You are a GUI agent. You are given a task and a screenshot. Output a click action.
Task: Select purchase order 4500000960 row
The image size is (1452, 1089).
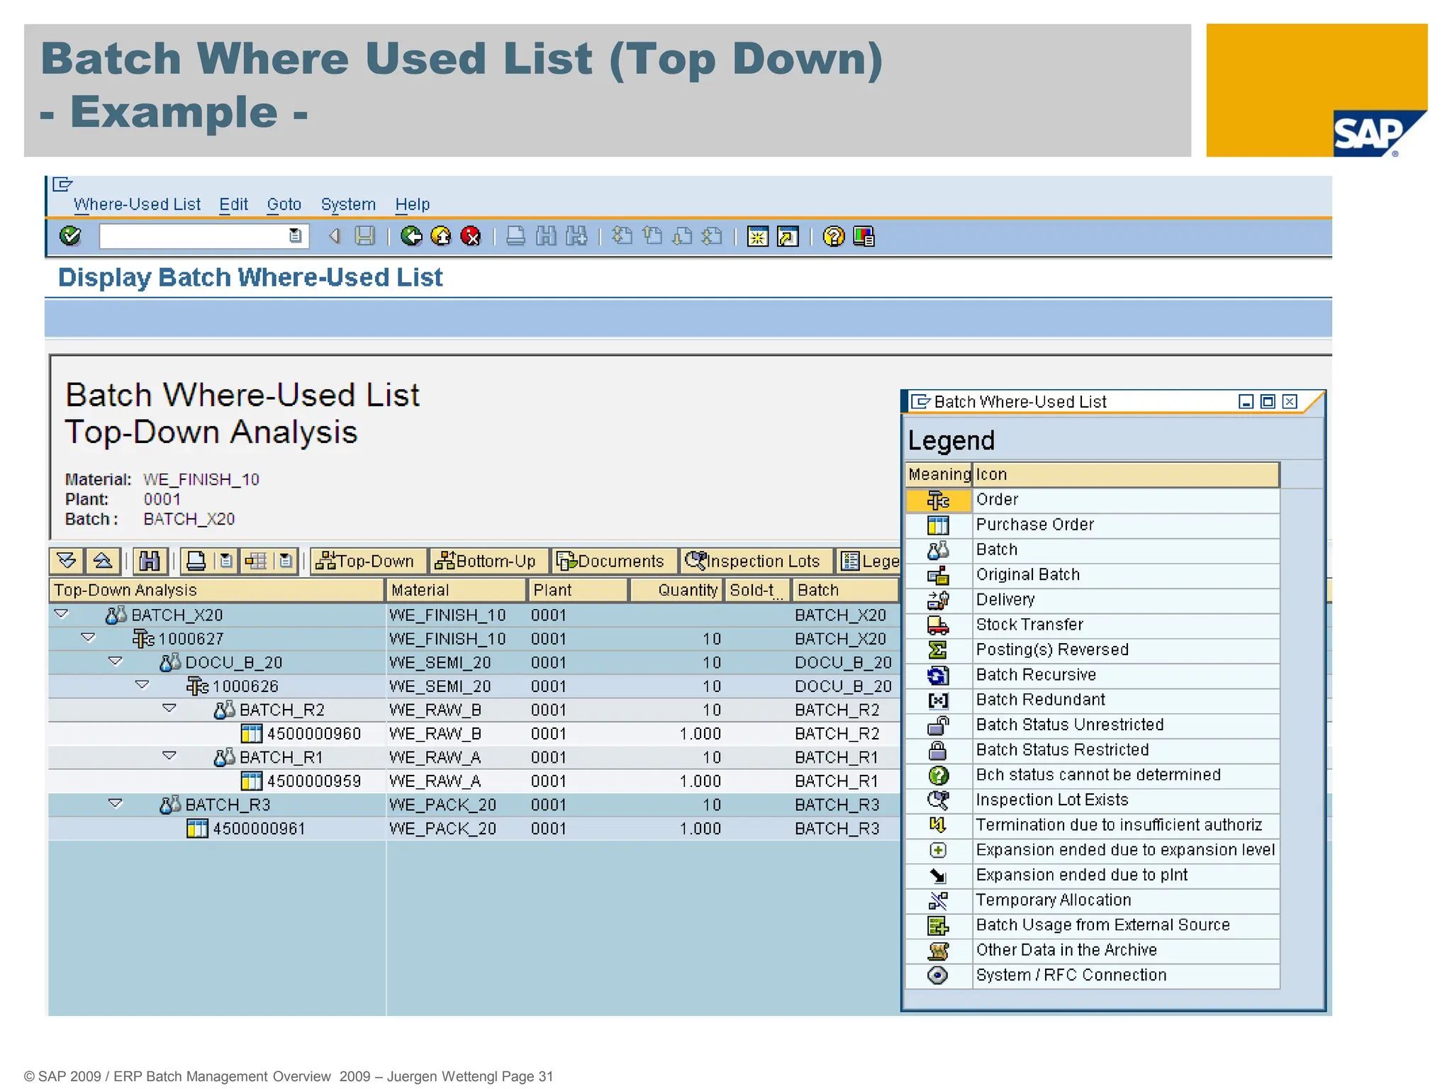tap(474, 734)
